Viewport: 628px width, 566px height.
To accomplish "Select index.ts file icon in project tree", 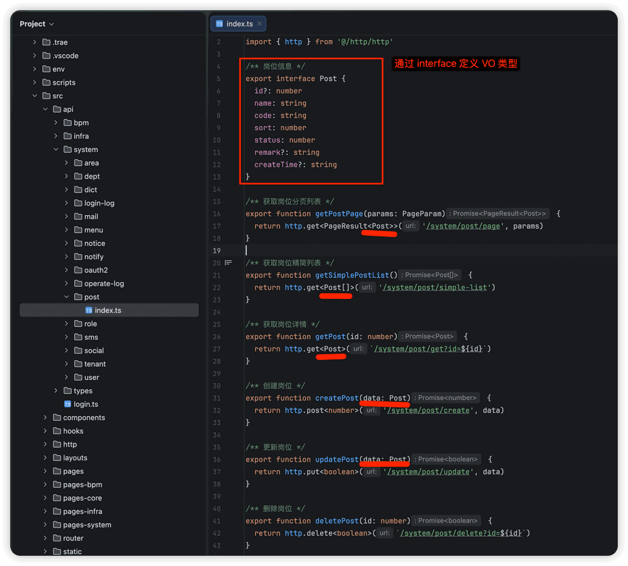I will 89,310.
